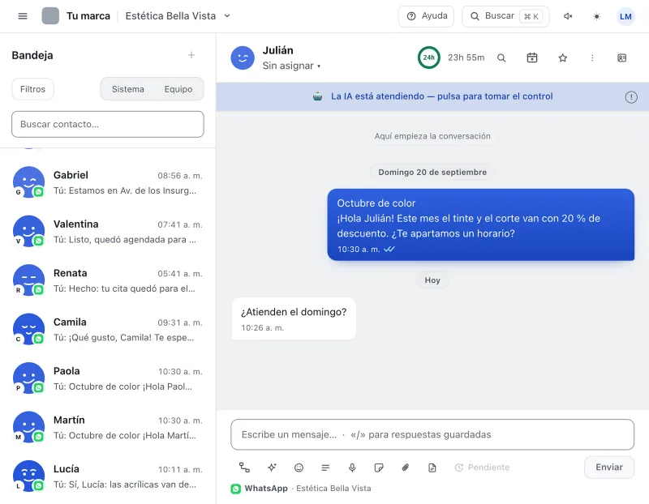Click Gabriel's avatar thumbnail
Viewport: 649px width, 504px height.
pos(28,182)
